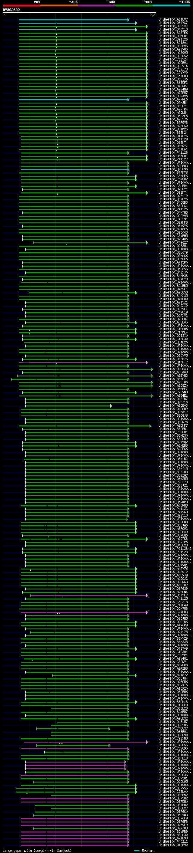Select hit UniRef100_B9STE6
The width and height of the screenshot is (193, 853).
coord(173,33)
